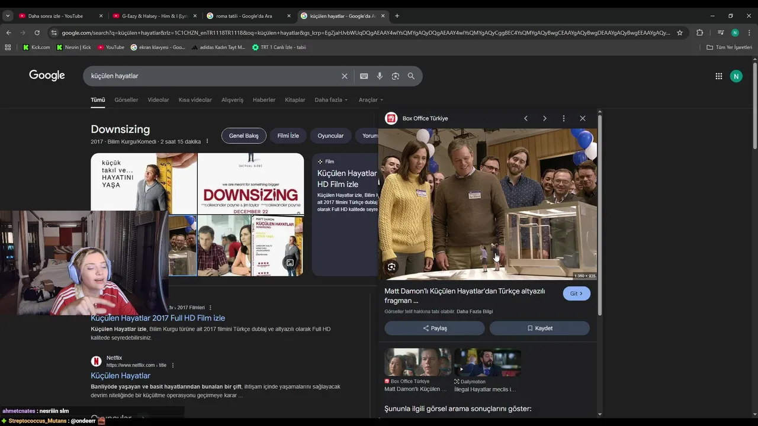Open the adidas Kadın Tayt bookmark
The width and height of the screenshot is (758, 426).
pyautogui.click(x=218, y=47)
